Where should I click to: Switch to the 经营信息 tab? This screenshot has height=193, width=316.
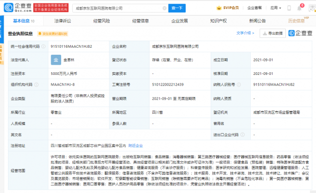point(140,21)
